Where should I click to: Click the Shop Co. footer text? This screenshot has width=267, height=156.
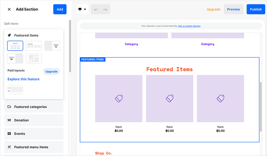tap(104, 153)
